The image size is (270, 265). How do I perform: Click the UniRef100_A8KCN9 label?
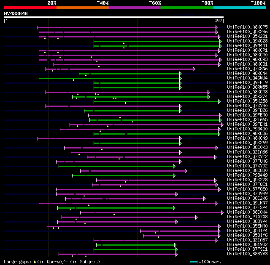click(247, 138)
